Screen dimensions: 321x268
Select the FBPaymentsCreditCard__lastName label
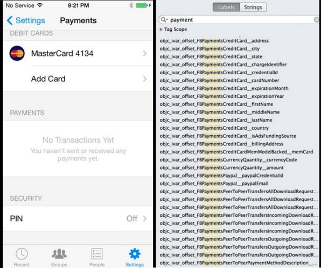[216, 120]
